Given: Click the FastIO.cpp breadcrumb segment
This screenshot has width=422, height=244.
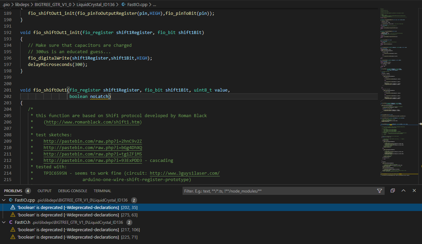Looking at the screenshot, I should tap(137, 5).
